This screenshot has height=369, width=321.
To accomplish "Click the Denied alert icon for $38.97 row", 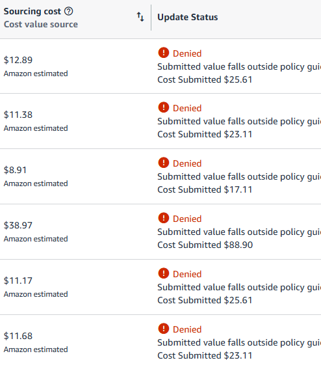I will pos(164,218).
